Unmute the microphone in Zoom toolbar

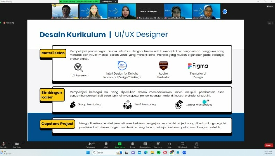click(3, 145)
